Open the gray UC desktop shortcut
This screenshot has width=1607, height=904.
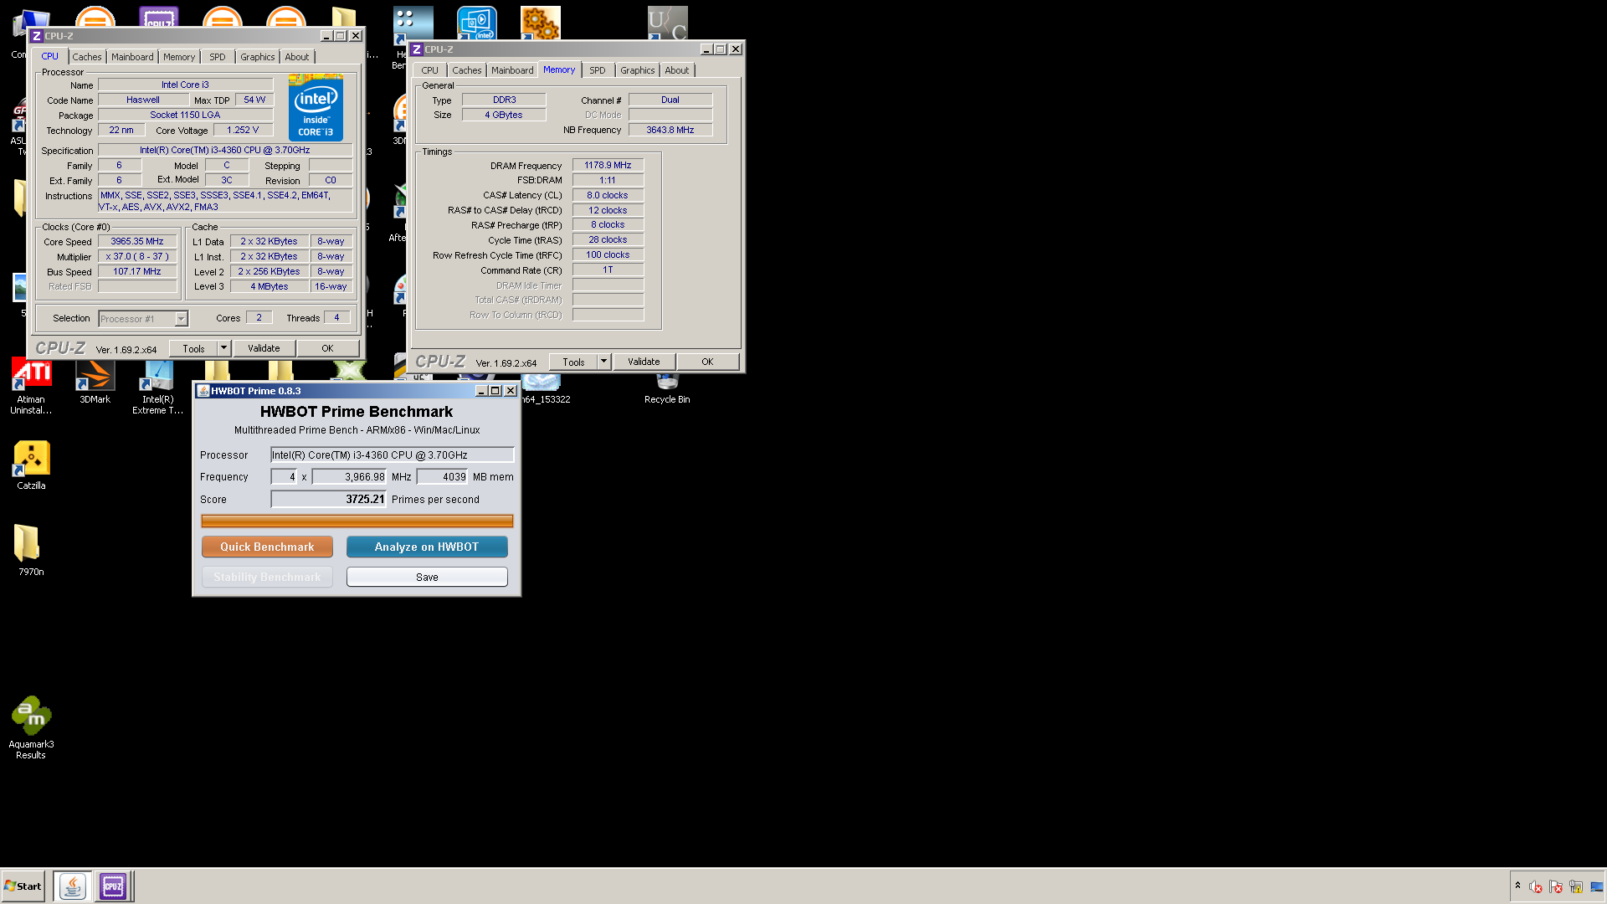(668, 23)
